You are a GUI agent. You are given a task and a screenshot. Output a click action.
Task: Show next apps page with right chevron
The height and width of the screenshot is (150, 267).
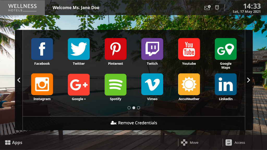(x=248, y=80)
